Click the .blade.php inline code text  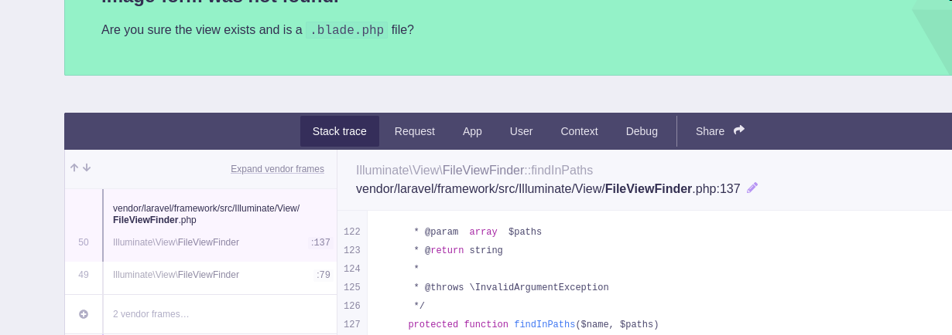[346, 30]
